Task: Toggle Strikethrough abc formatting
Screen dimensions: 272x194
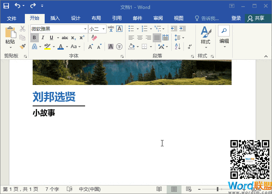Action: click(65, 38)
